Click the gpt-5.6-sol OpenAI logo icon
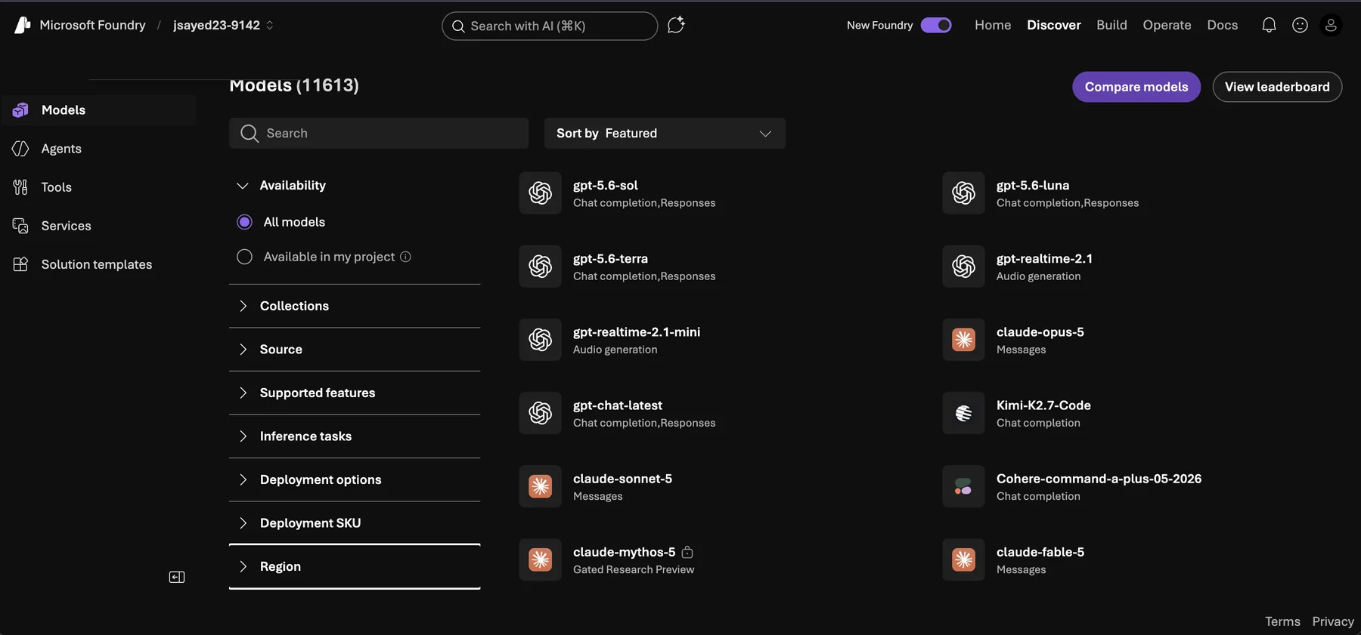 tap(540, 193)
